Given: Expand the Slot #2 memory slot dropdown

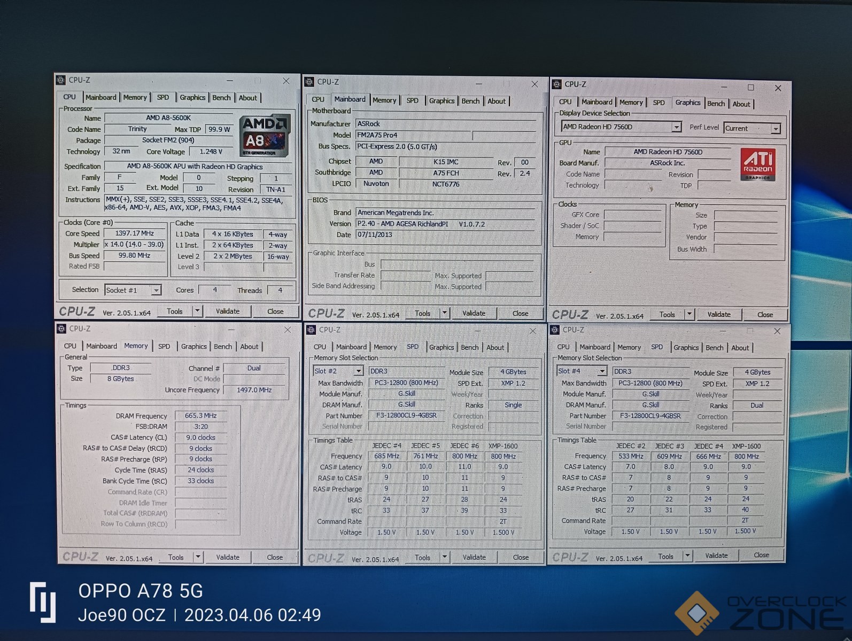Looking at the screenshot, I should click(359, 371).
